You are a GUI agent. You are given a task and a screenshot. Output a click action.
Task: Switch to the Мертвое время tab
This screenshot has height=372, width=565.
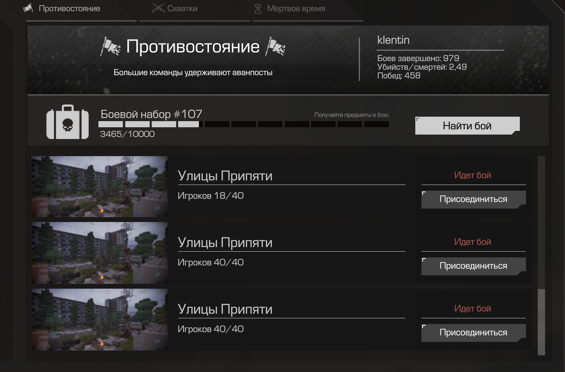coord(308,10)
